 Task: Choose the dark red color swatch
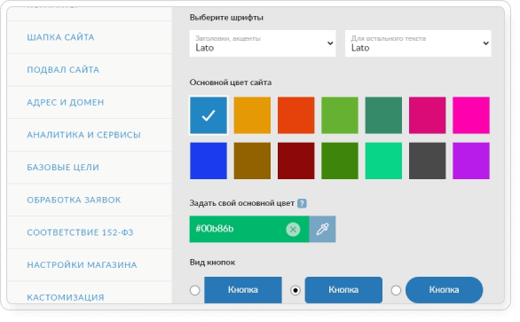[296, 161]
